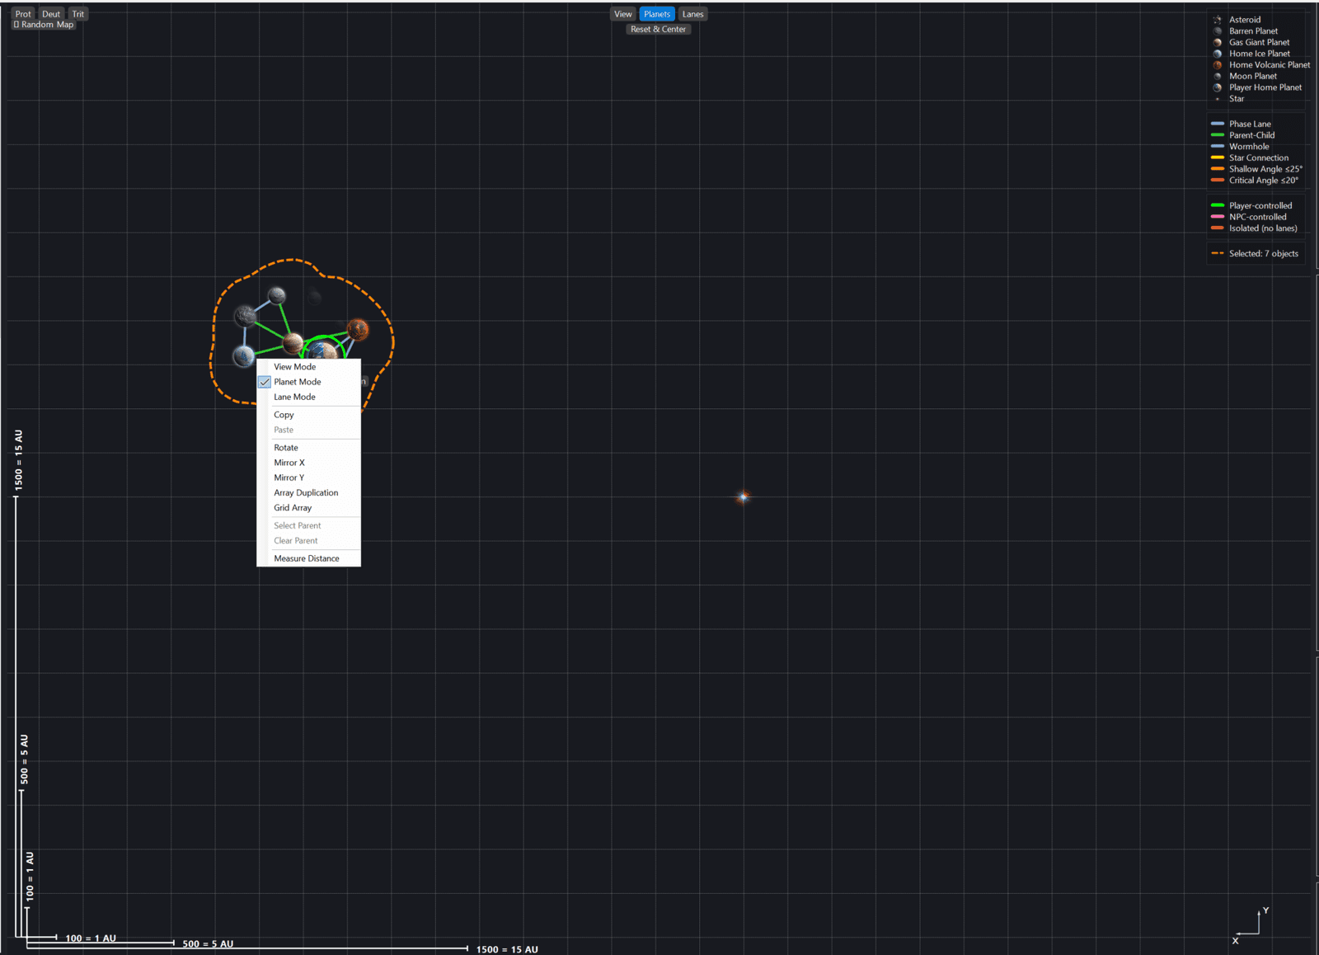1319x955 pixels.
Task: Switch to the Lanes mode tab
Action: click(x=692, y=14)
